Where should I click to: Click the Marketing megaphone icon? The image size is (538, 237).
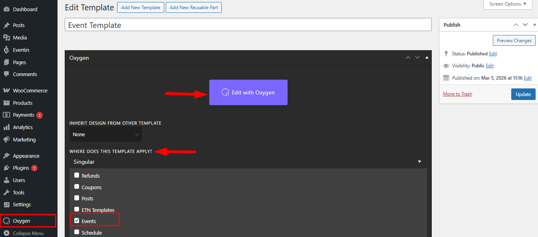[6, 140]
